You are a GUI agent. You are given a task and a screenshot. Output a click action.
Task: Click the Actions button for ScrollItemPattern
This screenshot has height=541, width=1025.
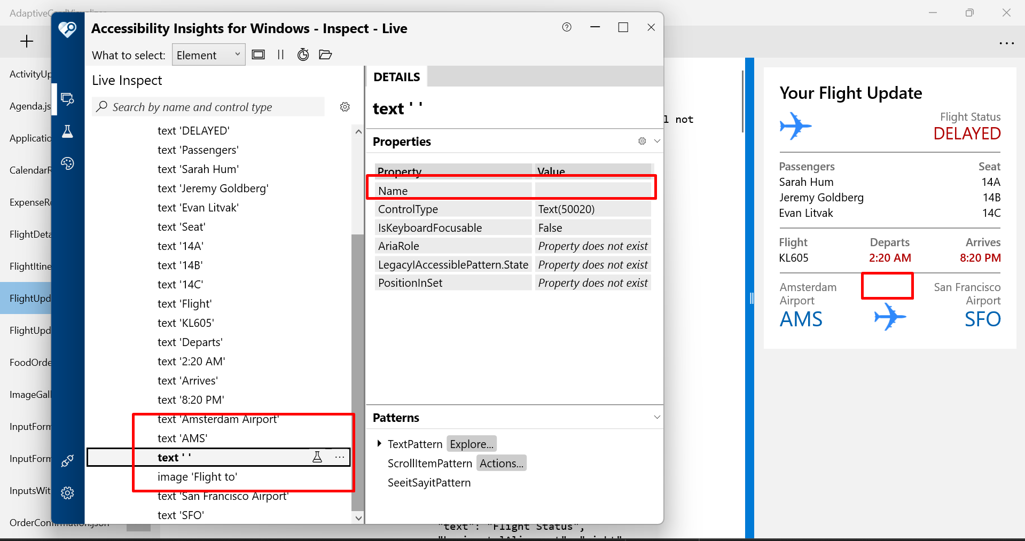[x=500, y=463]
